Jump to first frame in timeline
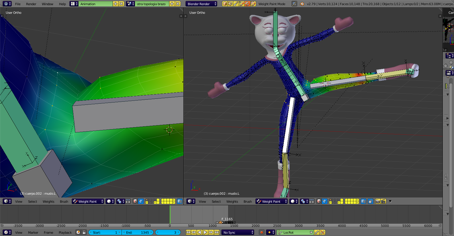 [188, 232]
